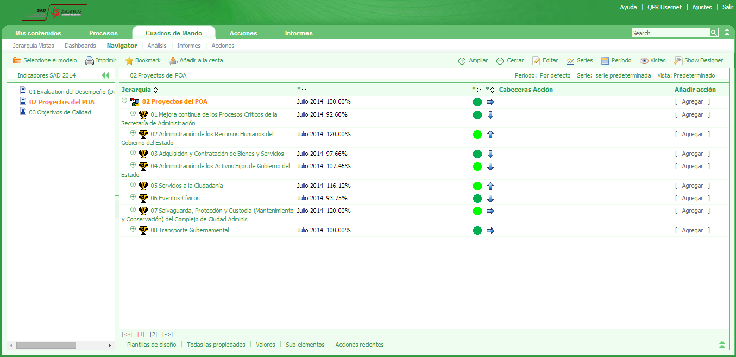Open Seleccione el modelo folder icon
This screenshot has height=357, width=736.
click(x=17, y=61)
